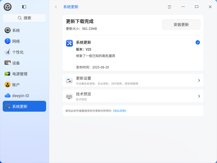
Task: Click the search magnifier icon
Action: pyautogui.click(x=20, y=18)
